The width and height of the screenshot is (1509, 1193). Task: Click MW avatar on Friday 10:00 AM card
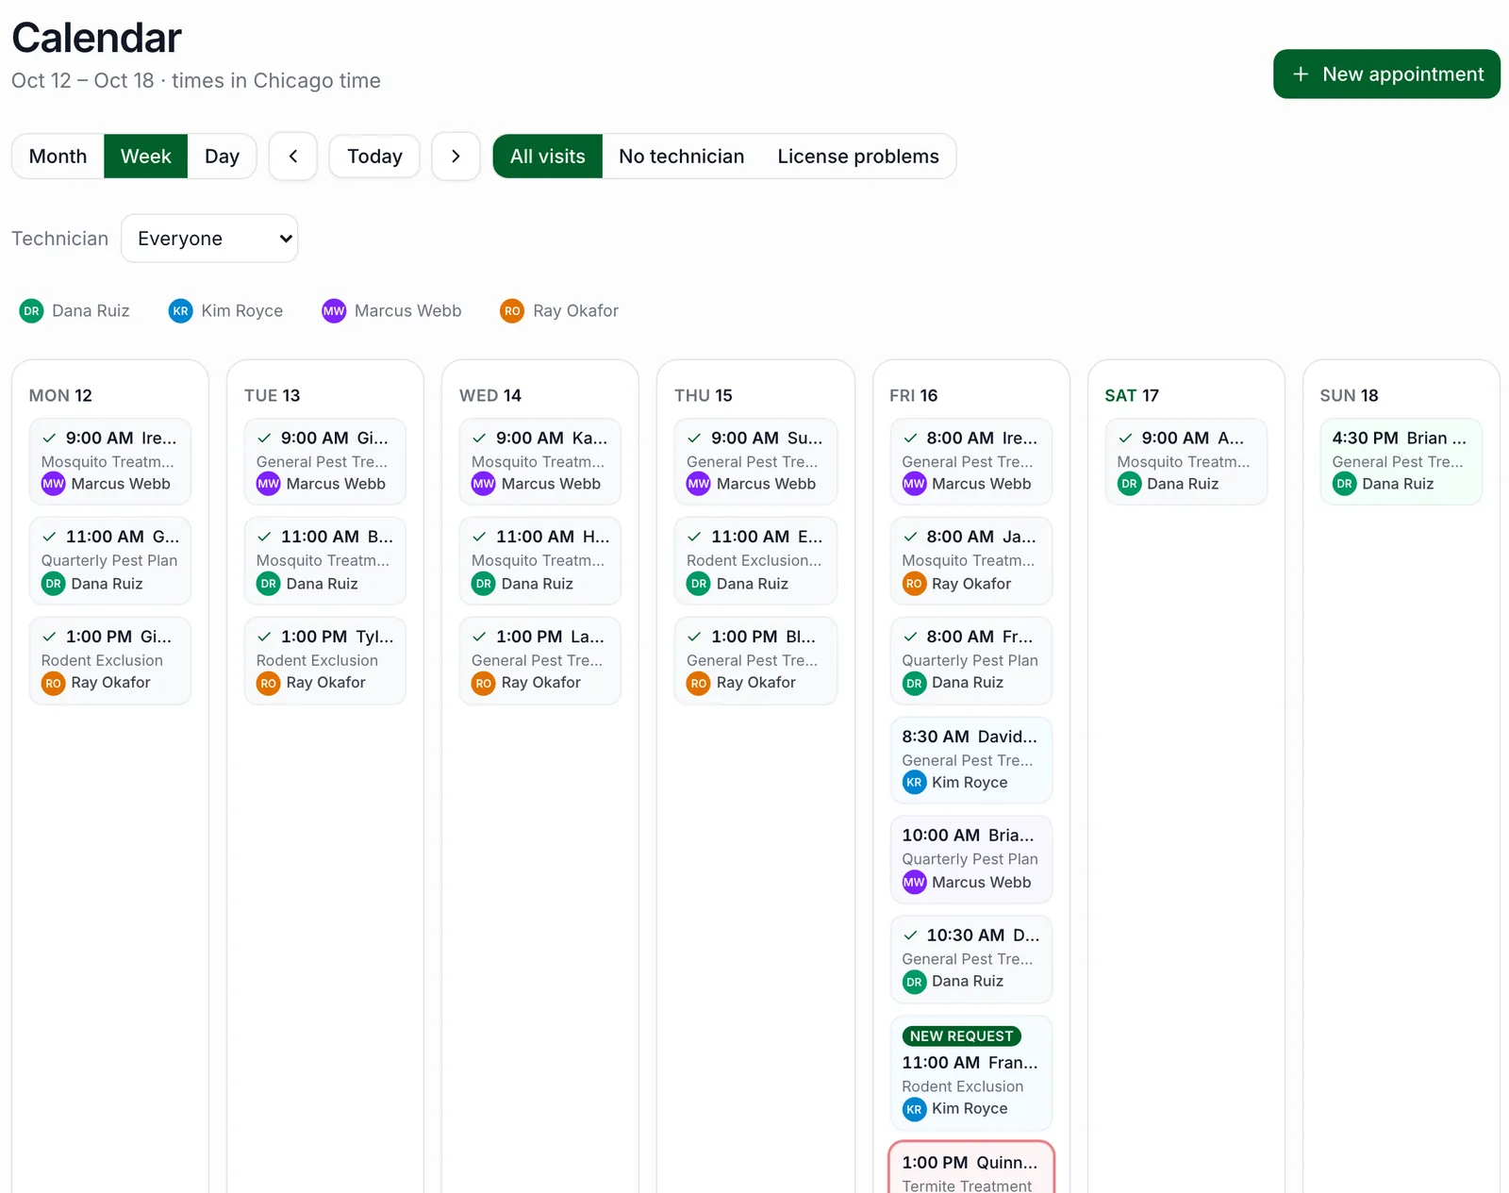tap(914, 883)
